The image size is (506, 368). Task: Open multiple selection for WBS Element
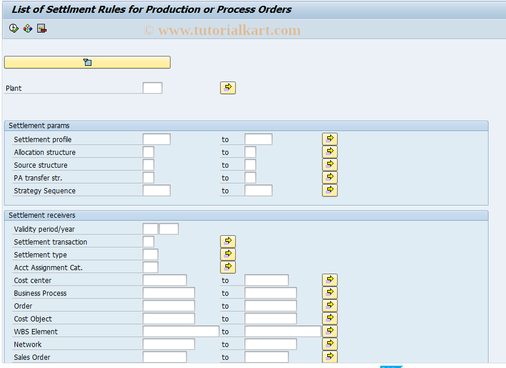coord(330,331)
